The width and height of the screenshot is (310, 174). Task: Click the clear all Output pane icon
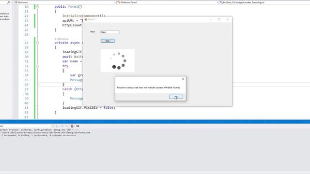[72, 126]
